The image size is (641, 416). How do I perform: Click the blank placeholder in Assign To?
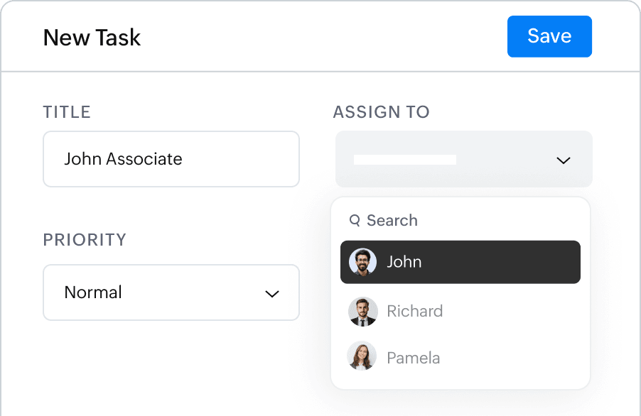click(404, 160)
